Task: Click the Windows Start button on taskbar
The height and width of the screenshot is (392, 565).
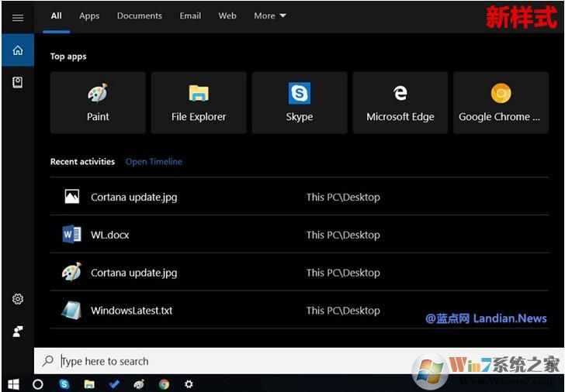Action: click(x=13, y=383)
